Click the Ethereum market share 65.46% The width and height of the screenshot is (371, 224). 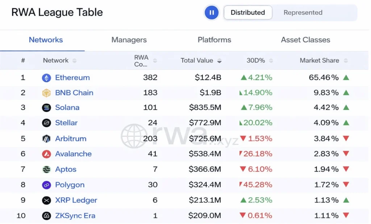pyautogui.click(x=324, y=77)
